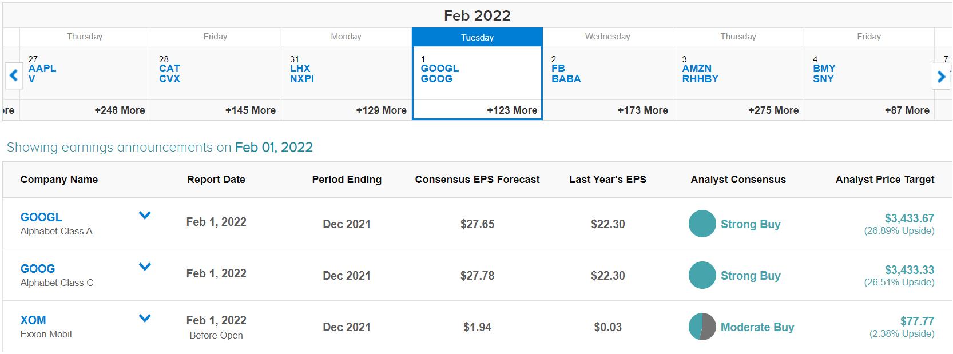Screen dimensions: 953x354
Task: Open CAT ticker on Friday 28
Action: tap(169, 69)
